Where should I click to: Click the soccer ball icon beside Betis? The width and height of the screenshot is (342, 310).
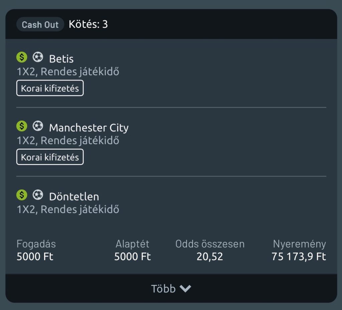click(38, 57)
